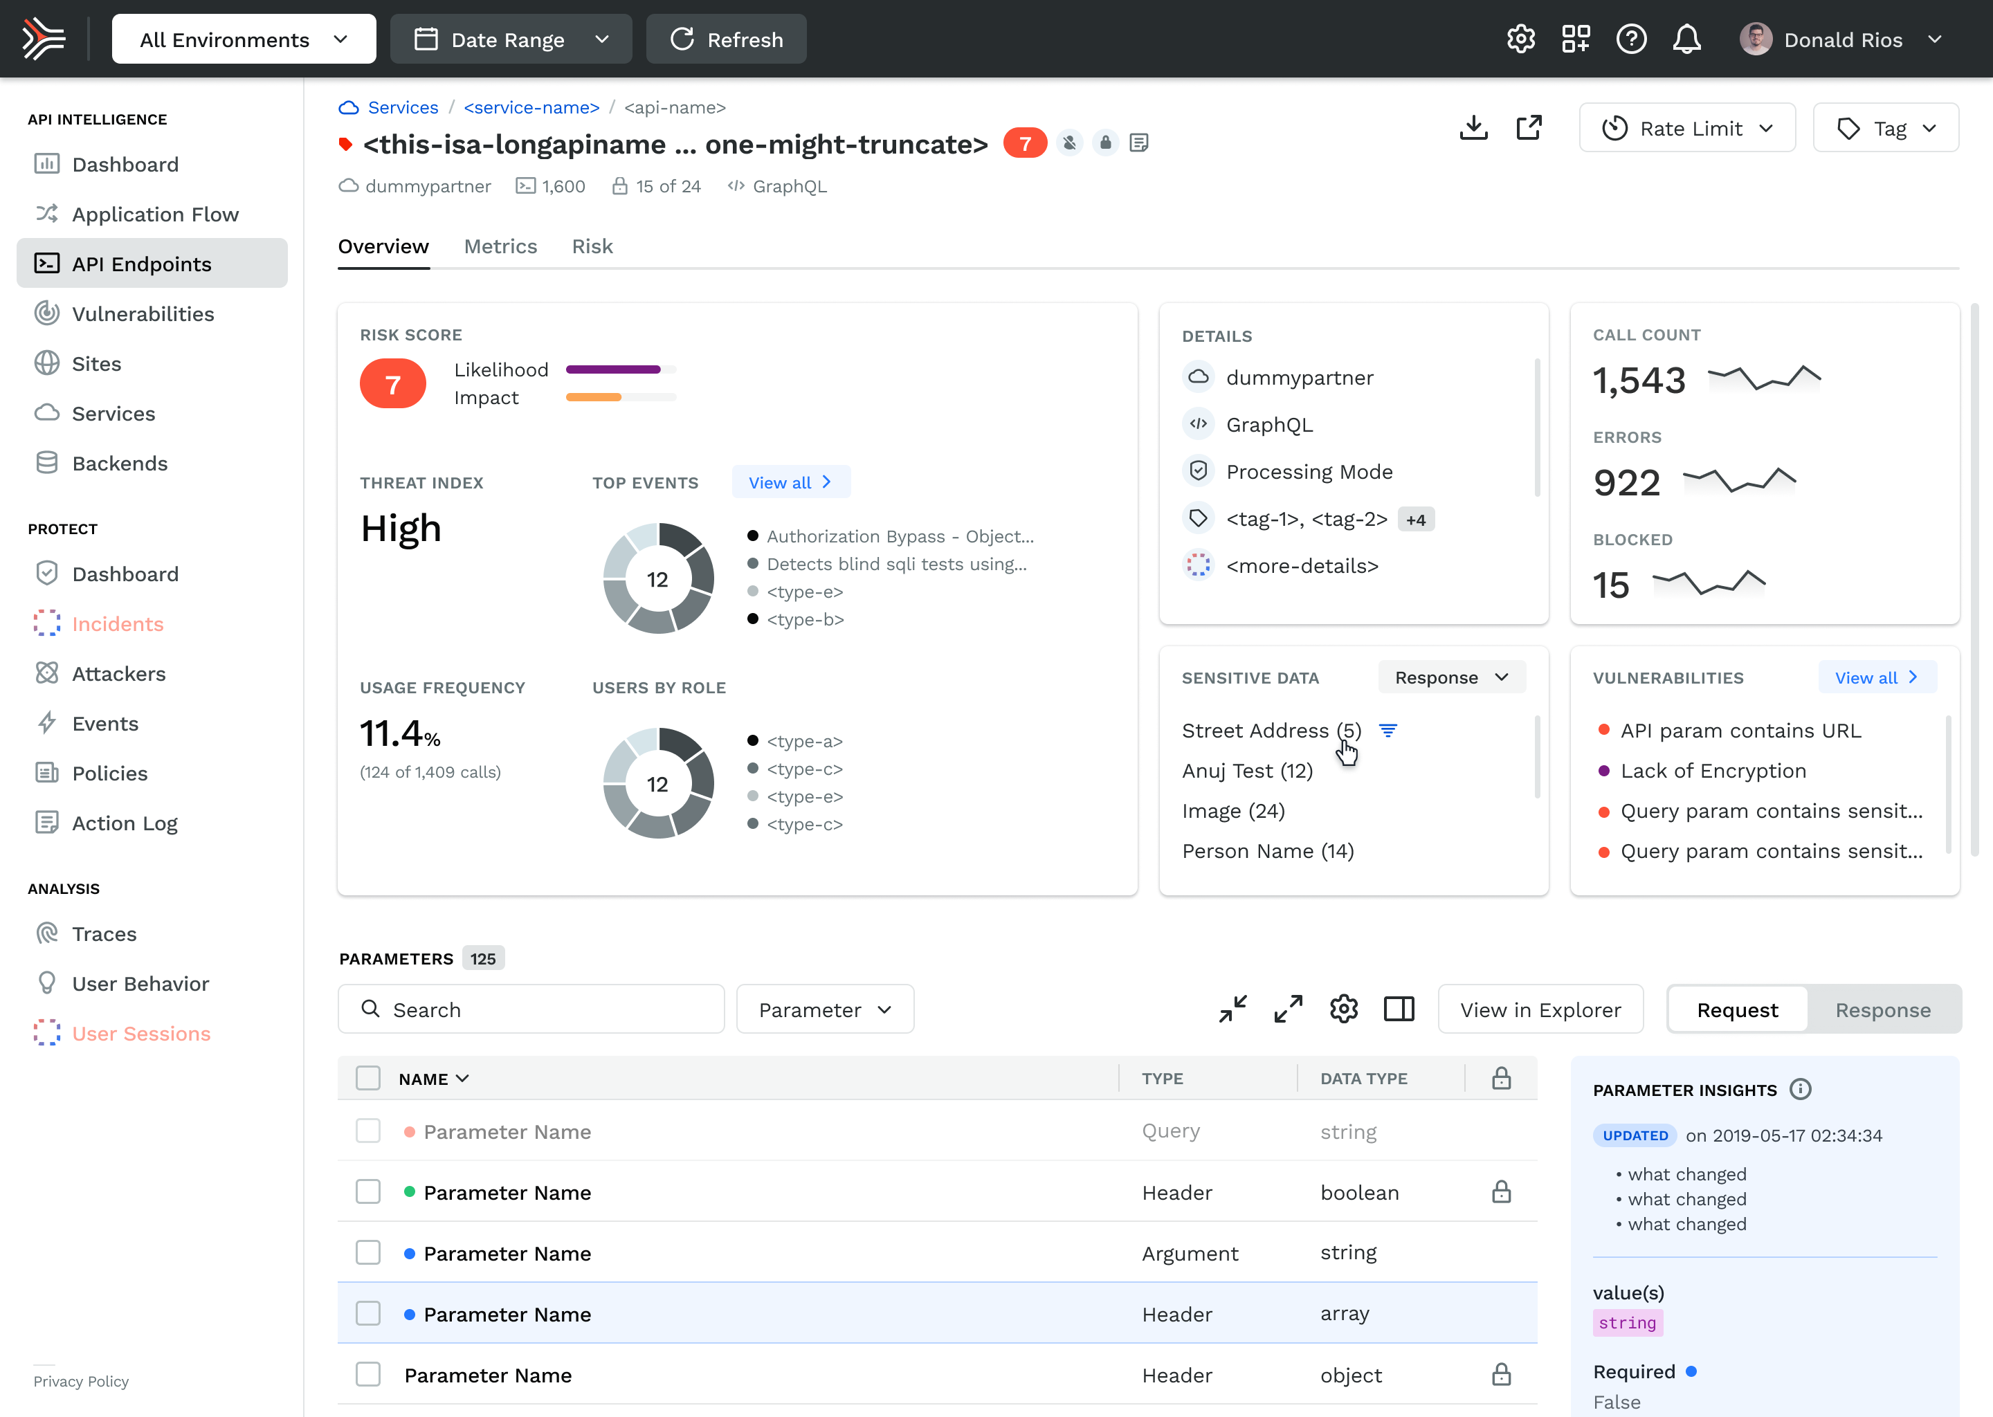This screenshot has width=1993, height=1417.
Task: Open the Sensitive Data Response dropdown
Action: (1451, 678)
